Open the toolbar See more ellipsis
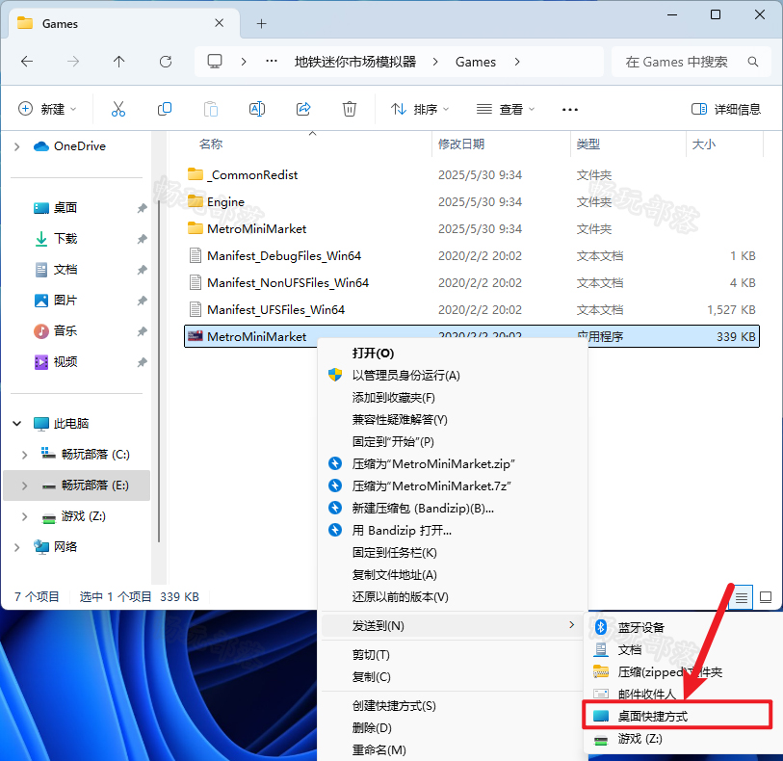The width and height of the screenshot is (783, 761). [x=570, y=110]
